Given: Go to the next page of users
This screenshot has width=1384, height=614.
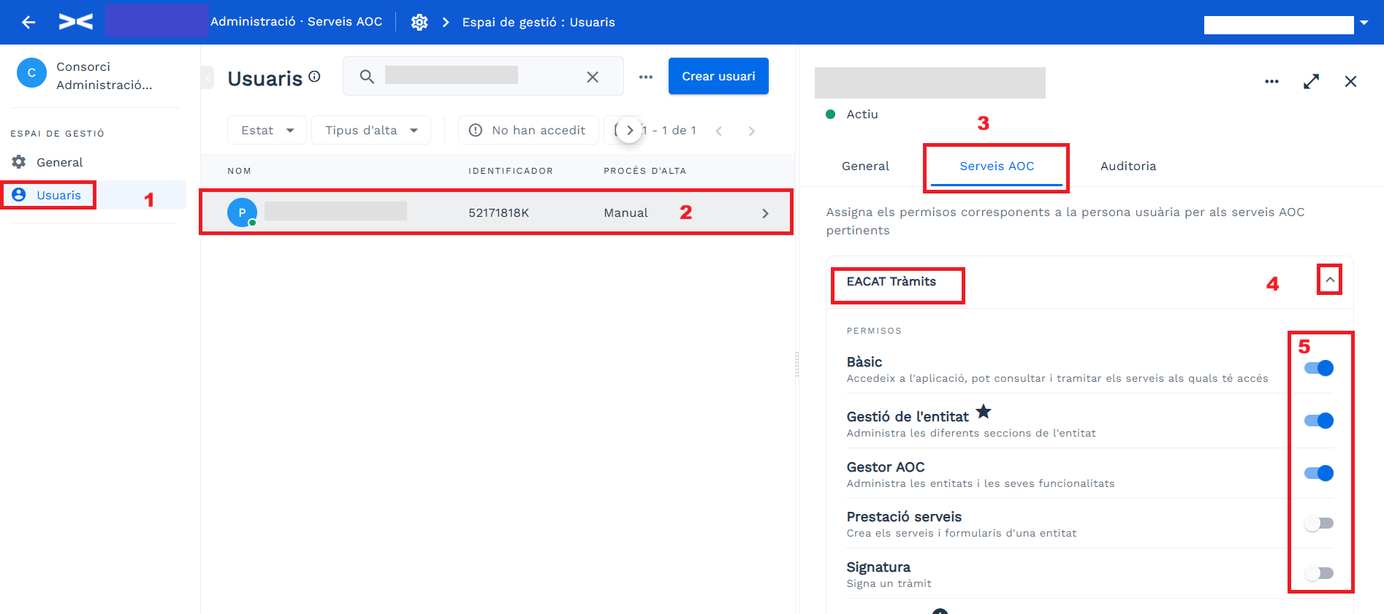Looking at the screenshot, I should (x=751, y=131).
